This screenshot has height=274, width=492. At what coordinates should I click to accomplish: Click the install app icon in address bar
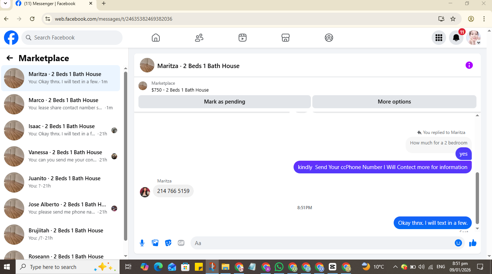tap(441, 19)
